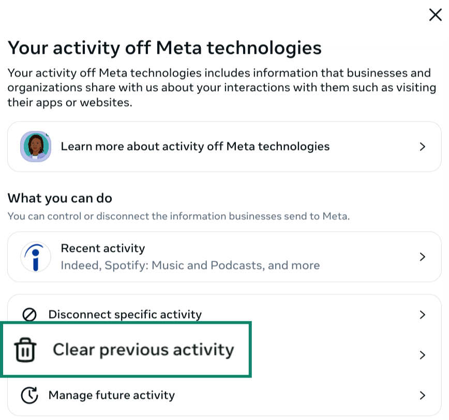Click Learn more about activity off Meta technologies
This screenshot has width=449, height=420.
tap(196, 146)
